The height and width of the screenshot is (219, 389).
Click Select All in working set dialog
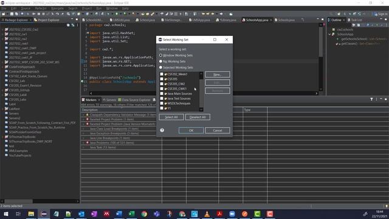pos(171,117)
